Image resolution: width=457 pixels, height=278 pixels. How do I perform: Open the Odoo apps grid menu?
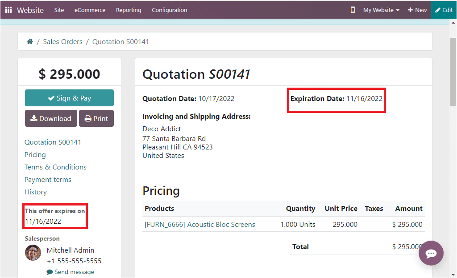tap(8, 10)
